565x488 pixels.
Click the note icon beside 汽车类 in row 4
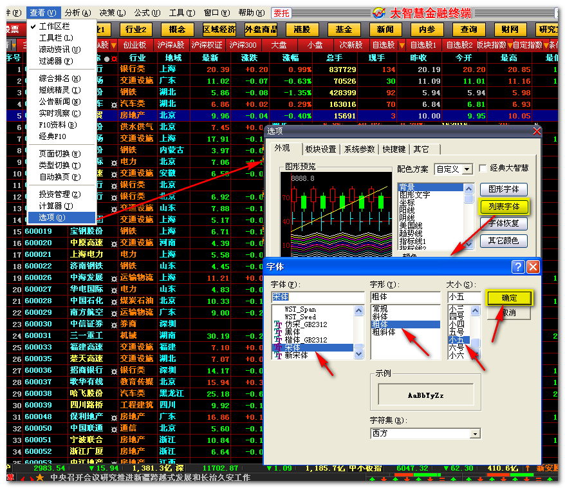coord(114,105)
